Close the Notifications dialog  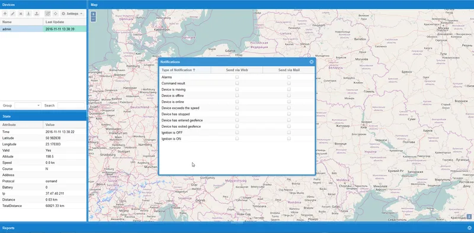click(x=312, y=62)
